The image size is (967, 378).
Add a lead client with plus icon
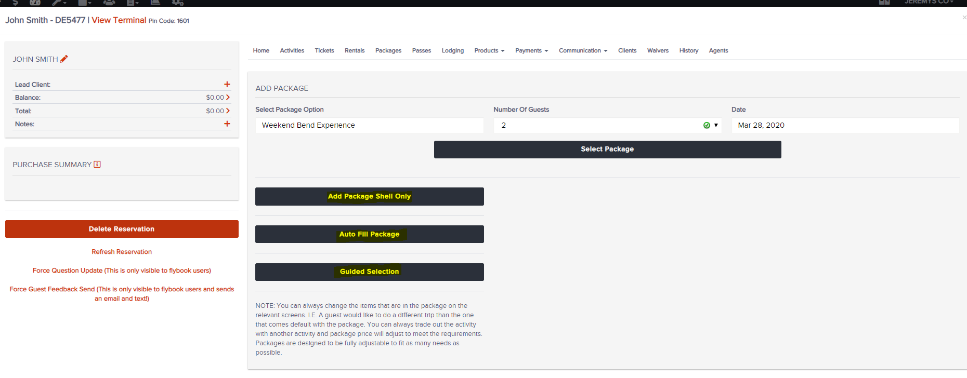tap(227, 84)
